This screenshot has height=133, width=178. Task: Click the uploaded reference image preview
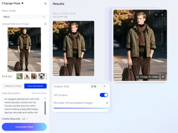tap(24, 49)
